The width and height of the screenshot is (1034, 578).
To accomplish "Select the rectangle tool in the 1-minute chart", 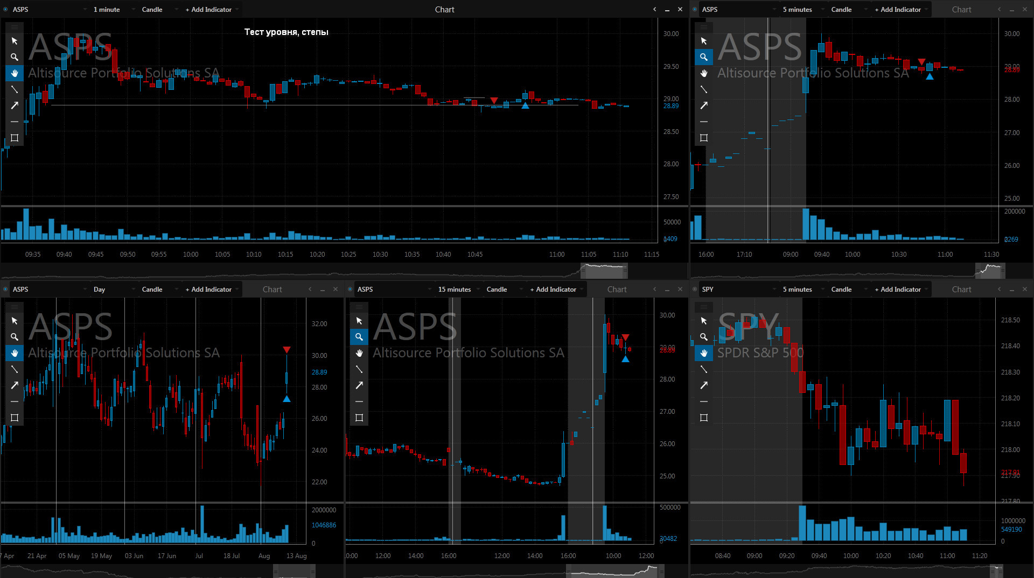I will tap(15, 138).
